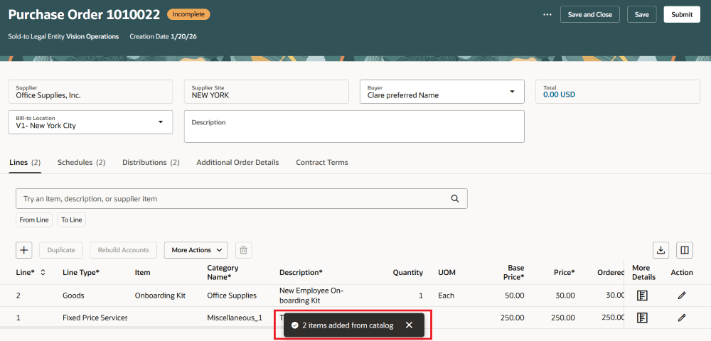Switch to the Distributions tab
The image size is (711, 341).
pyautogui.click(x=151, y=162)
